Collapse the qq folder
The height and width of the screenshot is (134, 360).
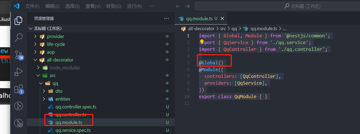(101, 83)
